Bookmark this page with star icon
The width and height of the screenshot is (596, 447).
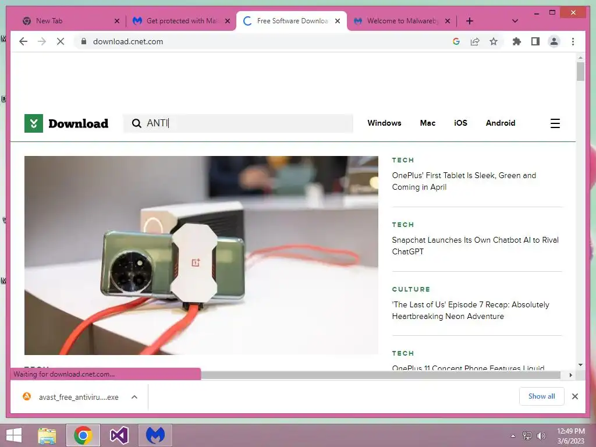coord(494,41)
